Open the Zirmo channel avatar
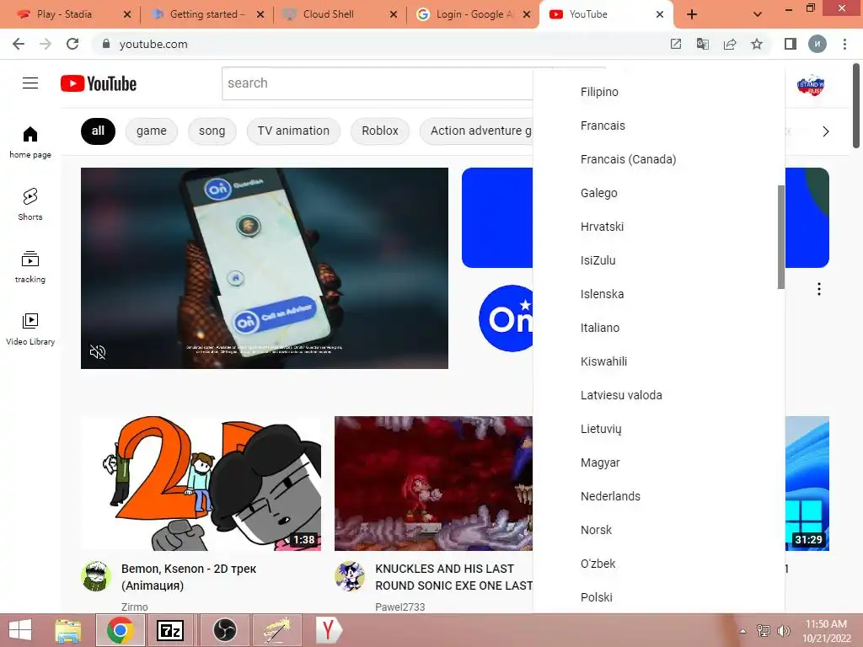 coord(96,576)
